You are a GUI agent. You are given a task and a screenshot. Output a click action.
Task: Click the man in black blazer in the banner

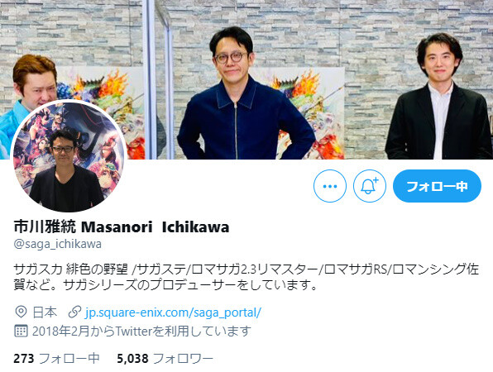pyautogui.click(x=438, y=98)
